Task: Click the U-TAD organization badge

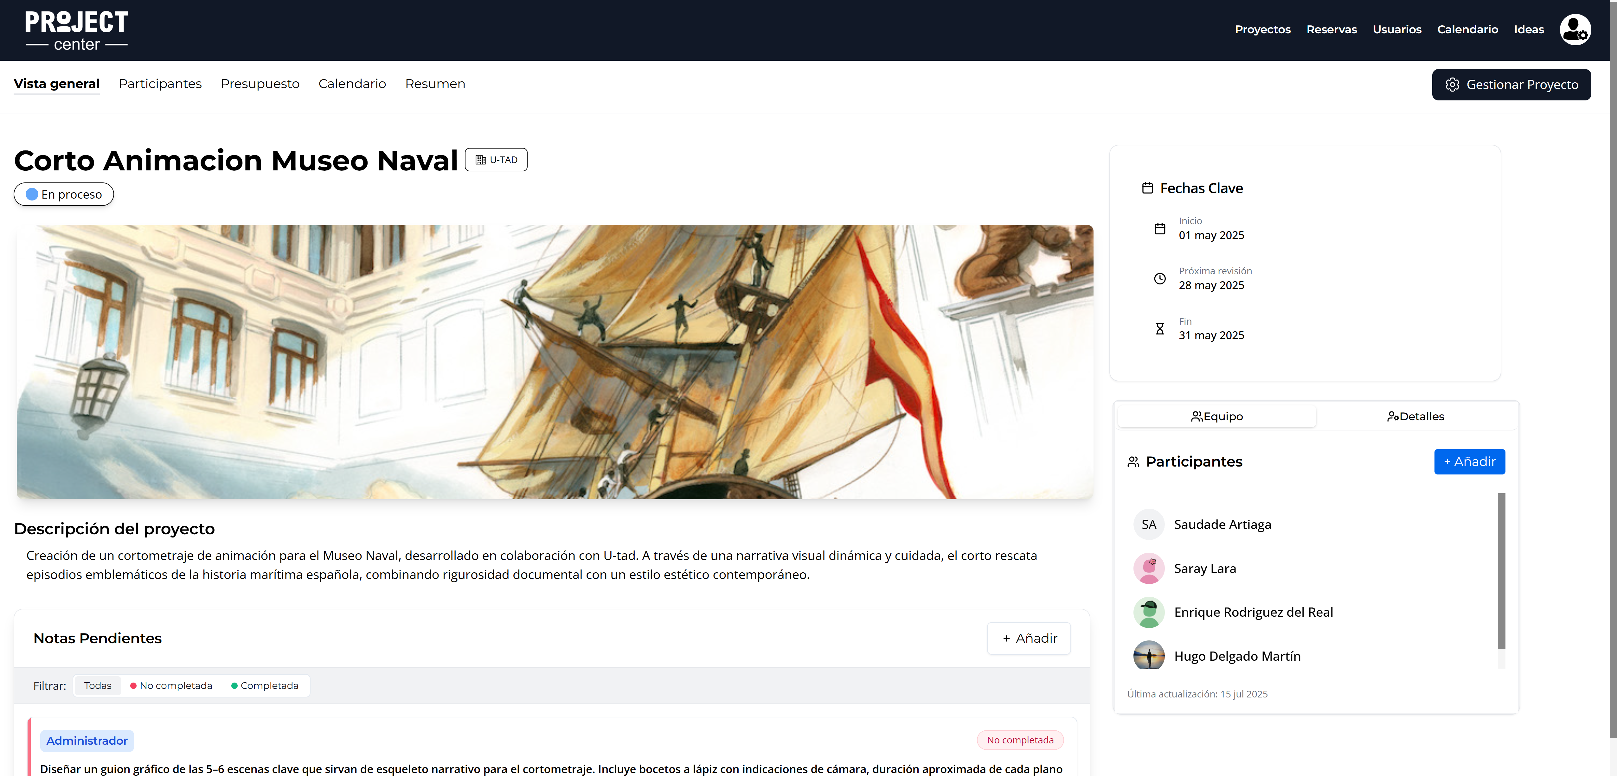Action: pyautogui.click(x=496, y=160)
